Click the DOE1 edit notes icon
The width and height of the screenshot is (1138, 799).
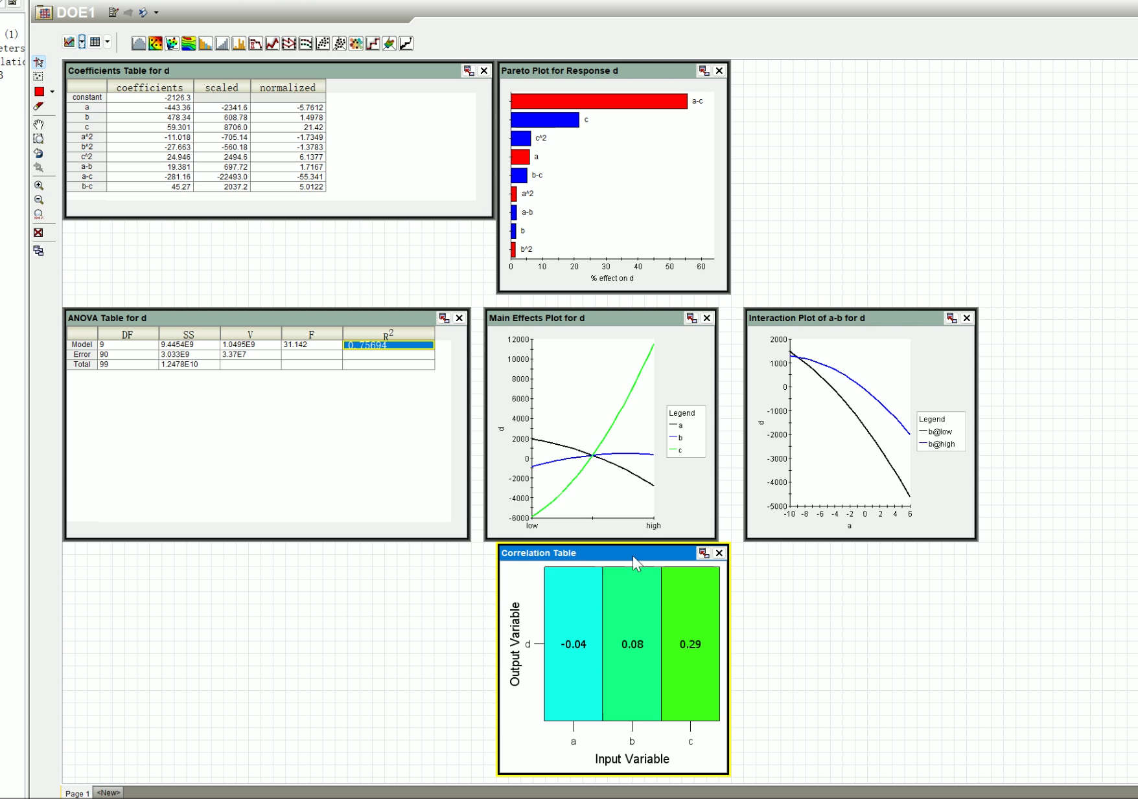(113, 12)
